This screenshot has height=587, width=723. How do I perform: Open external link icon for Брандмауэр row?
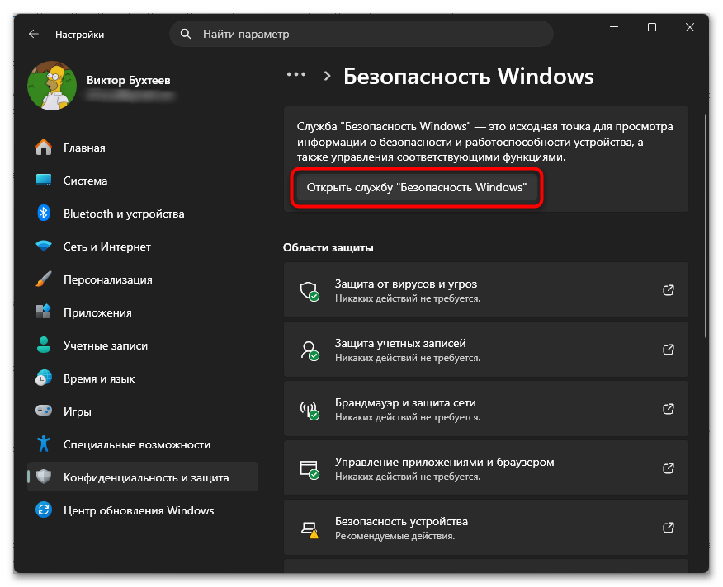pyautogui.click(x=669, y=409)
